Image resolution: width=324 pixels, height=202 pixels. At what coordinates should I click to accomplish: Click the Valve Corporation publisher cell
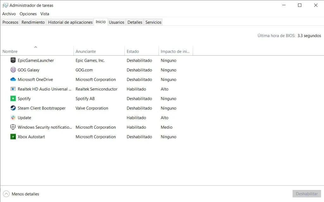click(92, 108)
